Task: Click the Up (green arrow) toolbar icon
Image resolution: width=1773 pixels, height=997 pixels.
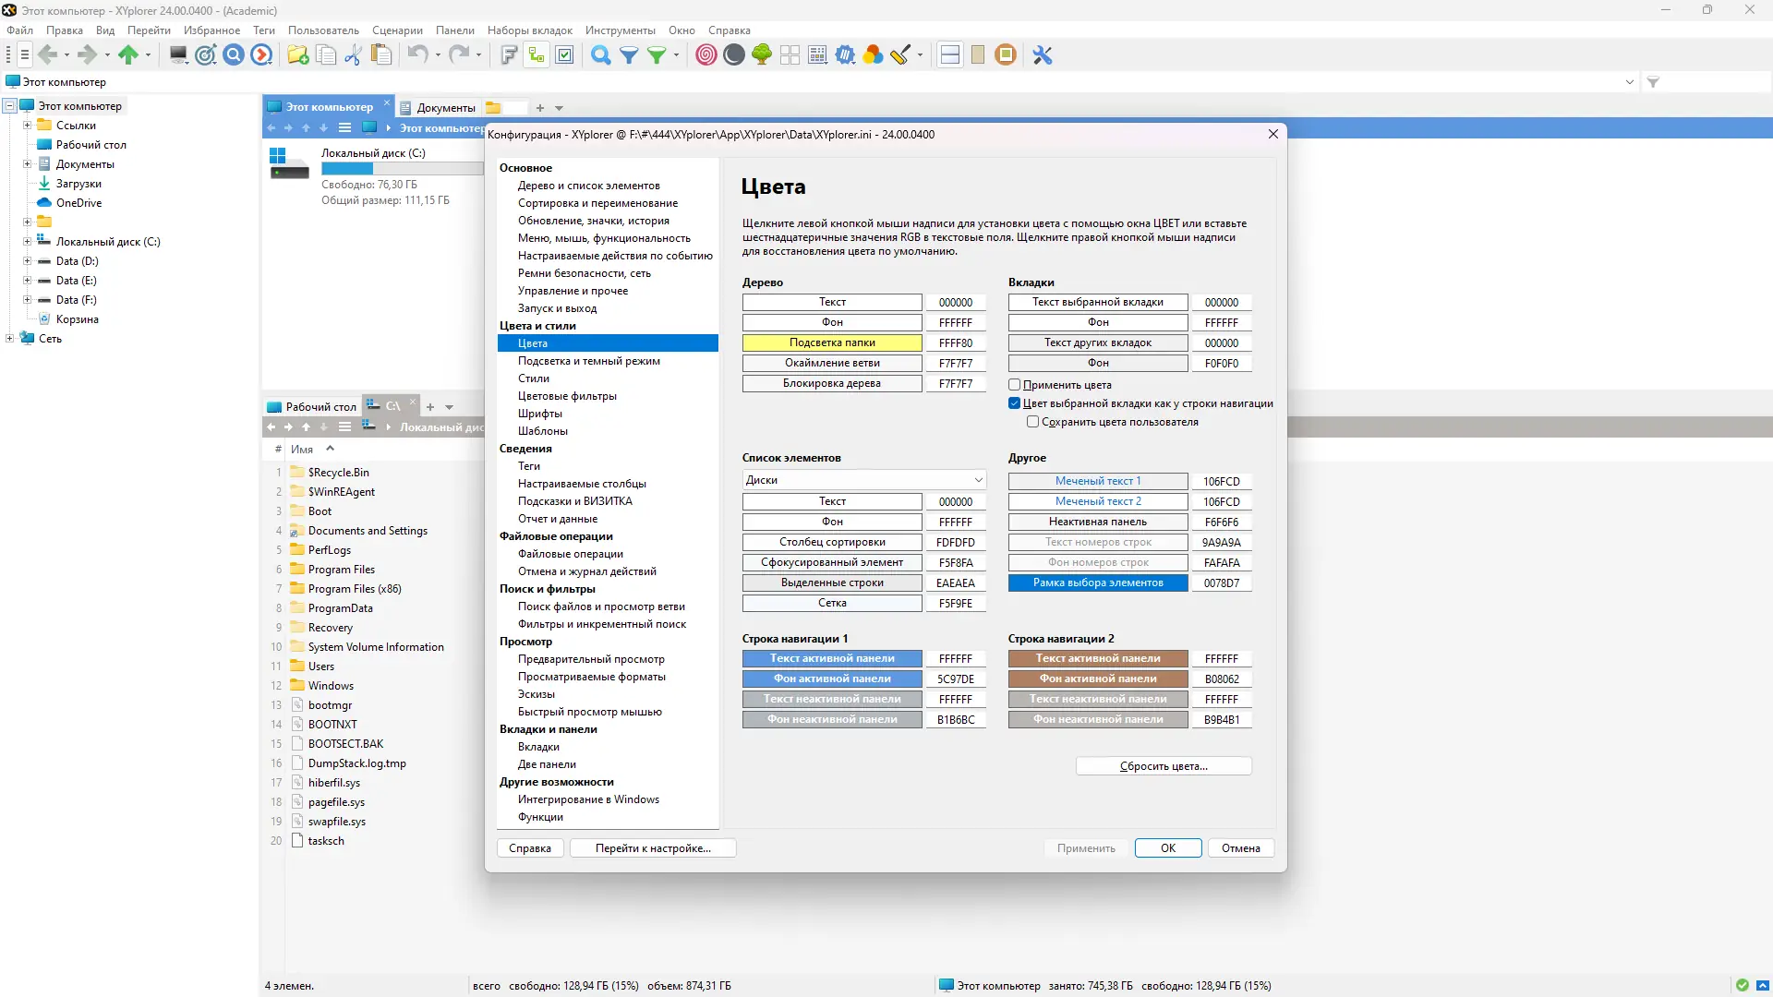Action: pos(128,55)
